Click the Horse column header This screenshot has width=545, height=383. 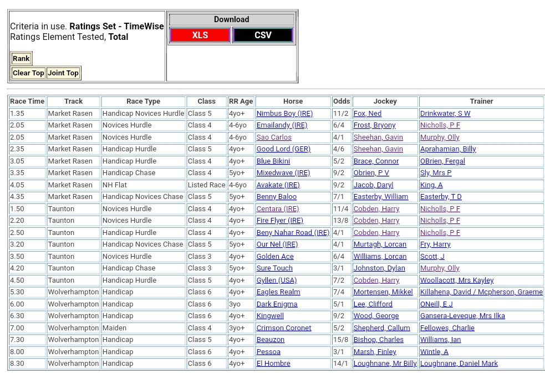293,101
